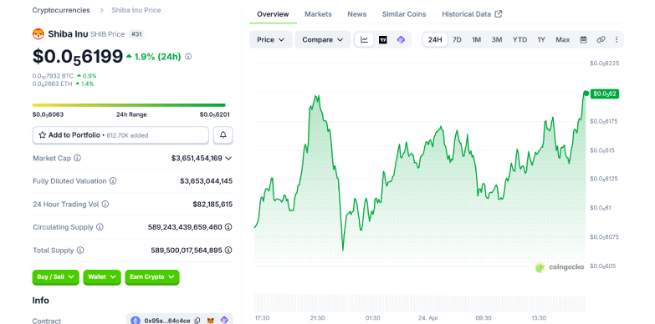Select the 1M time range

point(476,39)
